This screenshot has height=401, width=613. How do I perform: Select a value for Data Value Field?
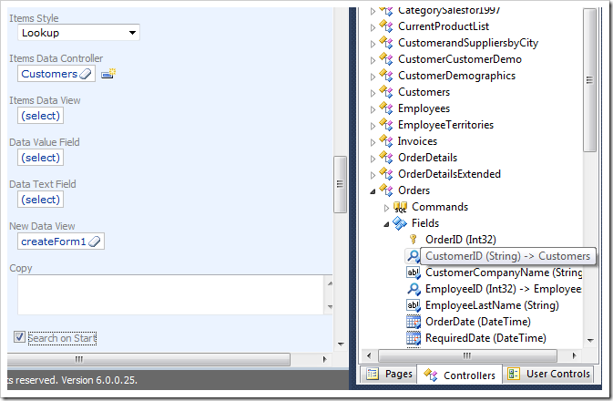(x=40, y=158)
